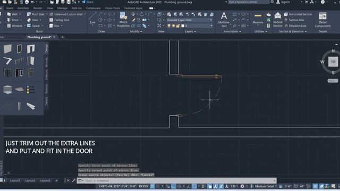Select the Rotate tool in Modify panel
Viewport: 340px width, 191px height.
coord(141,14)
